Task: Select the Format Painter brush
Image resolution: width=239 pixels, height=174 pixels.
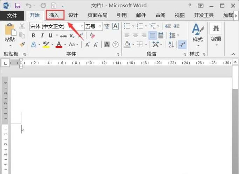Action: pyautogui.click(x=22, y=45)
